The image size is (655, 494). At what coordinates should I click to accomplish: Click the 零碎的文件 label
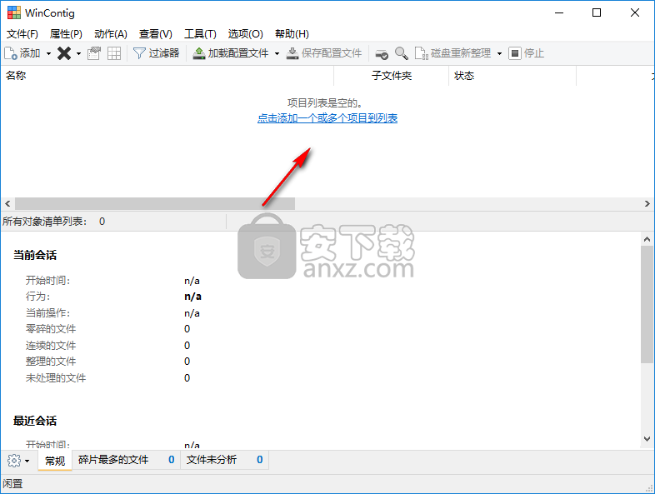(x=51, y=329)
